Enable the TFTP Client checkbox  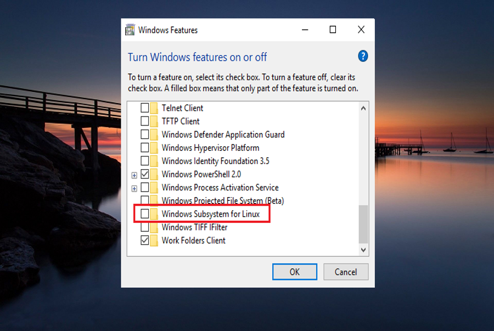point(144,121)
